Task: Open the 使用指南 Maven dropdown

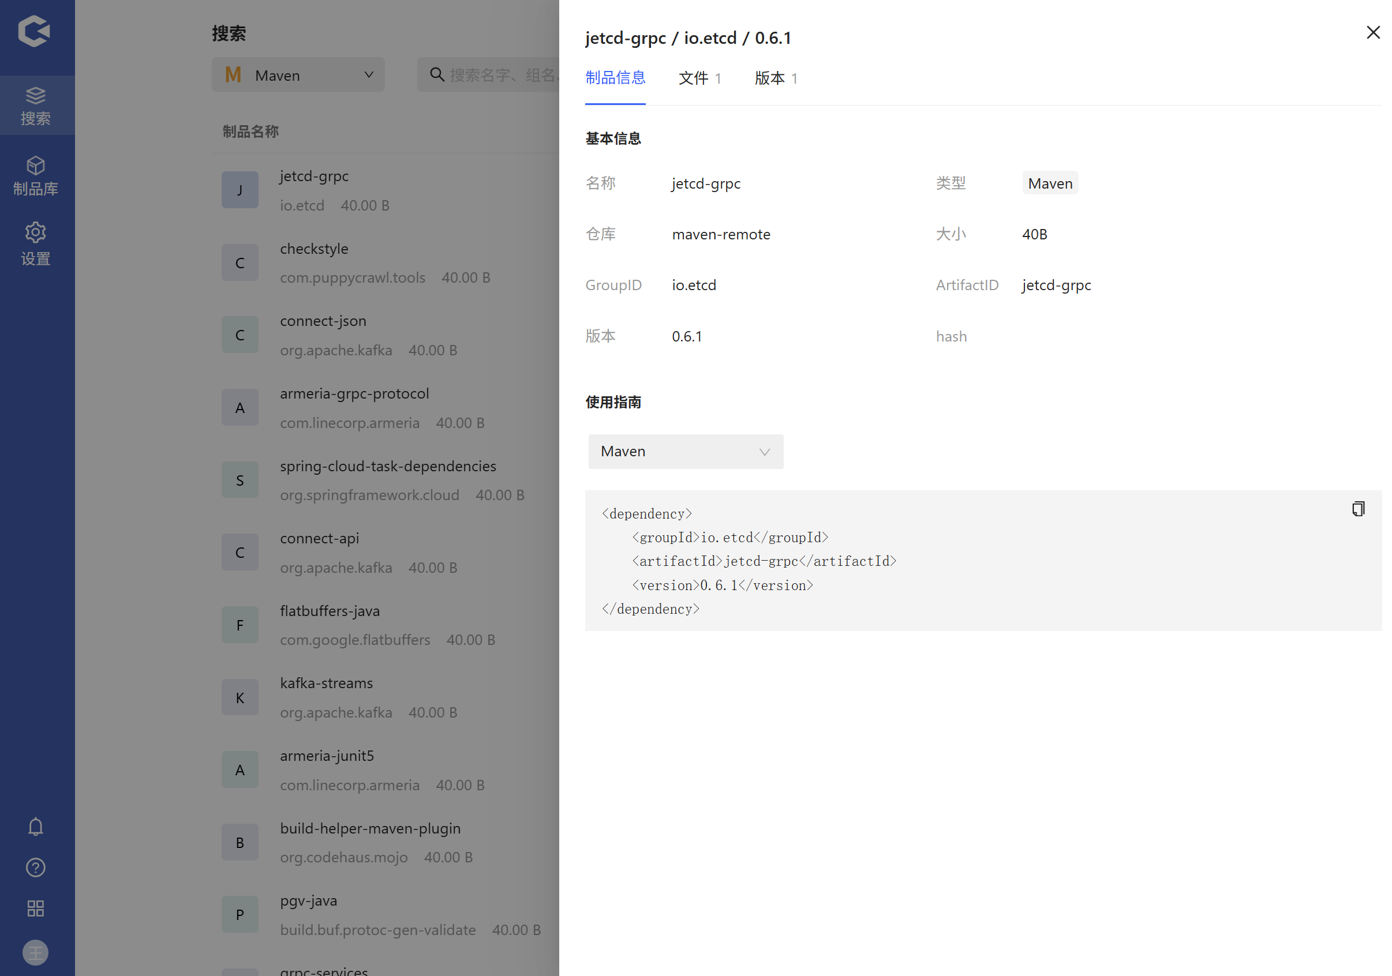Action: [x=685, y=451]
